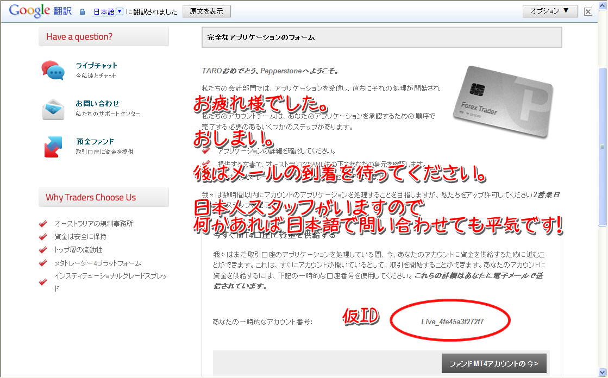Click the ファンドMT4アカウントの今> button
Viewport: 608px width, 378px height.
(494, 363)
